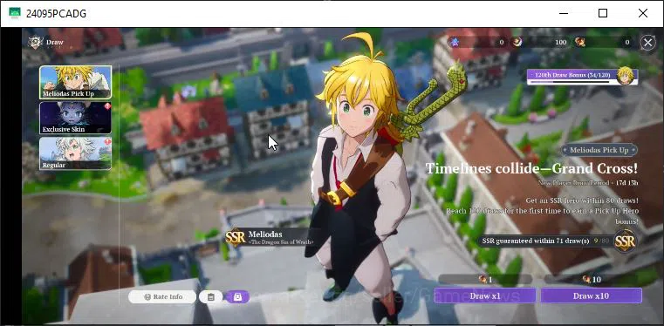Click 'SSR guaranteed within 71 draw(s)' counter

[x=546, y=241]
